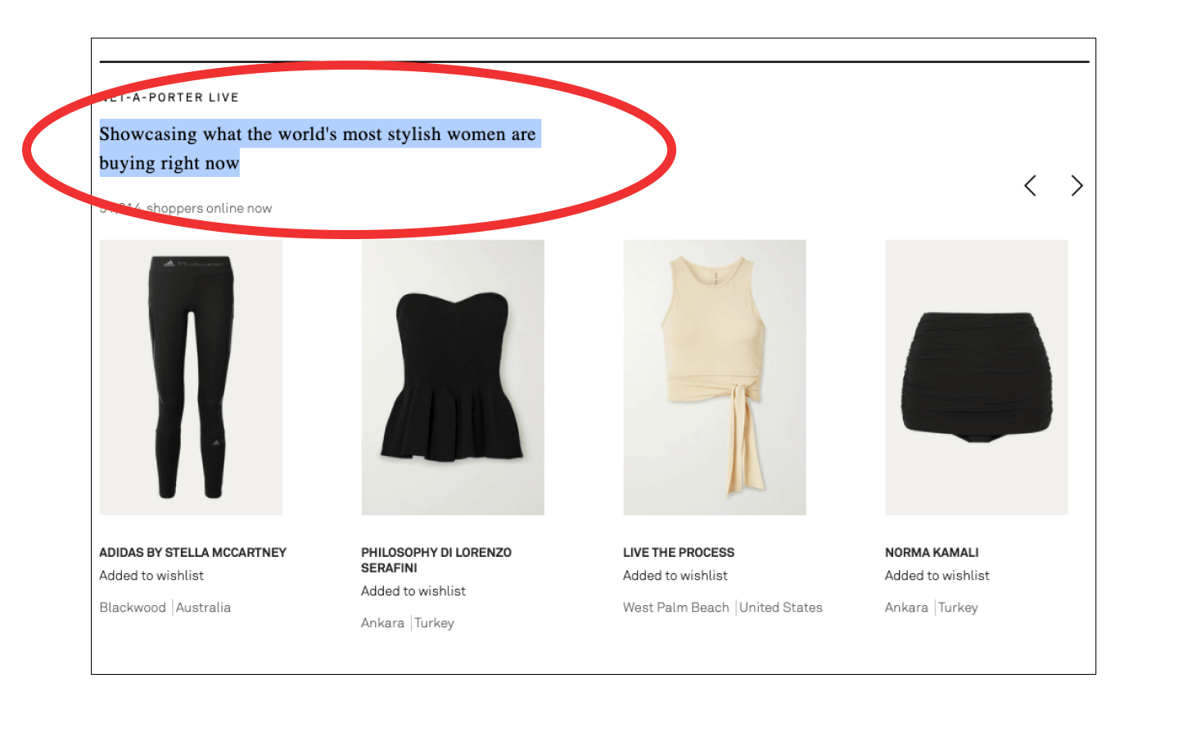Screen dimensions: 1179x737
Task: Click the NET-A-PORTER LIVE heading
Action: (x=169, y=97)
